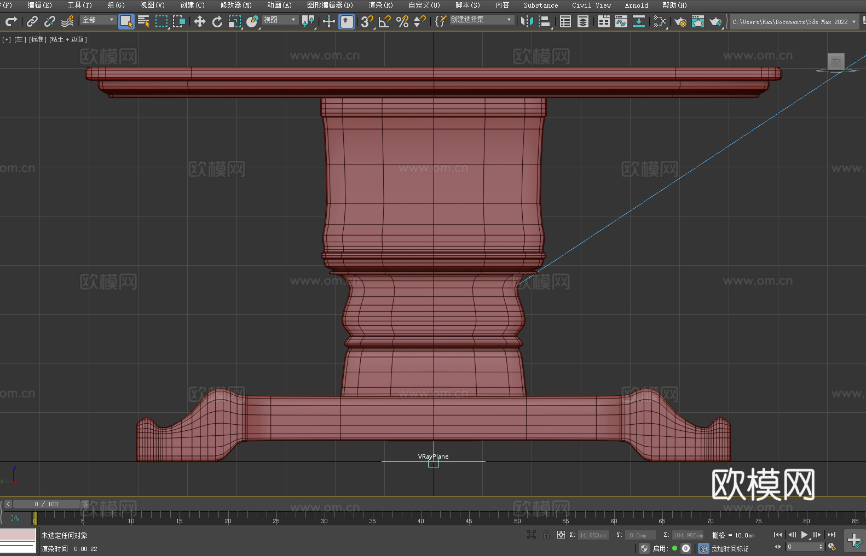
Task: Click the Z coordinate field
Action: pyautogui.click(x=688, y=535)
